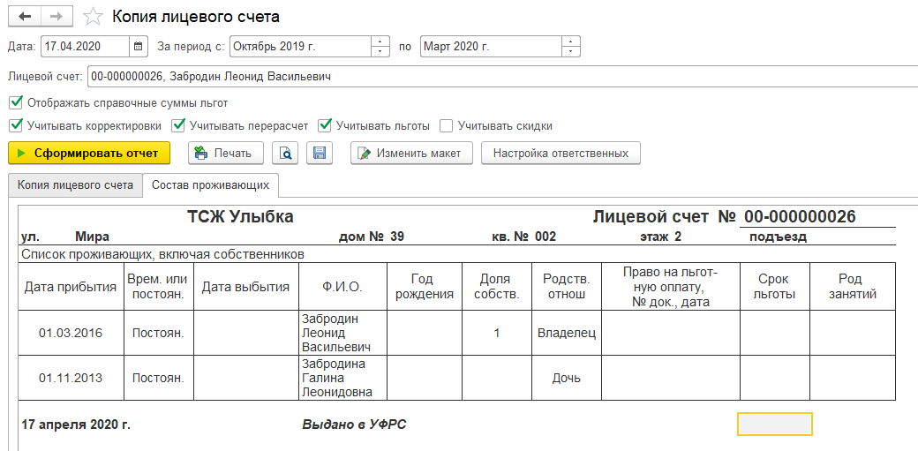Click the 'Дочь' relation cell

(x=567, y=378)
